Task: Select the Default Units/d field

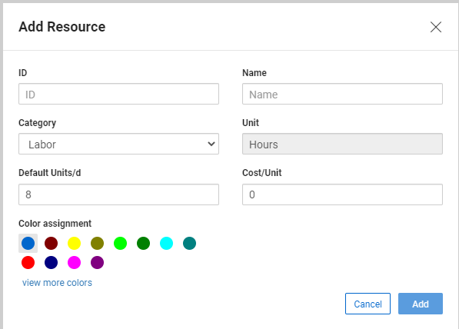Action: [x=118, y=194]
